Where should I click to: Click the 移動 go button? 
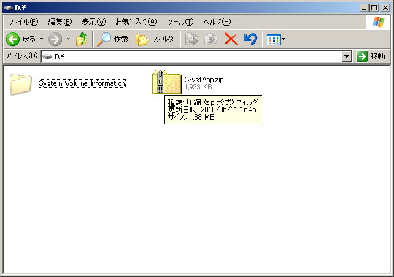coord(371,56)
